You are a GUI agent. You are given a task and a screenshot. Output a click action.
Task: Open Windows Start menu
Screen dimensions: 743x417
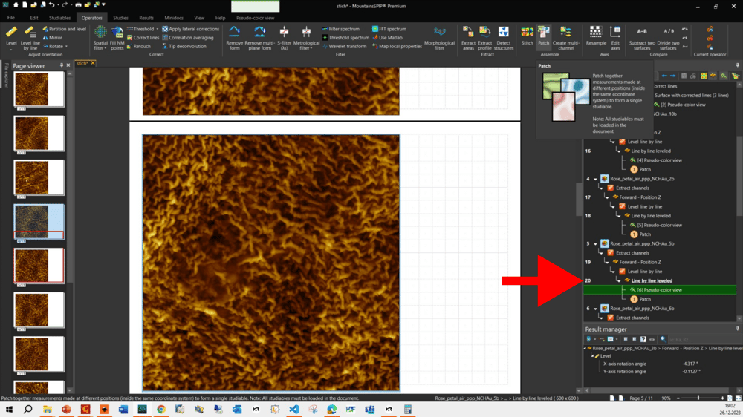[9, 410]
